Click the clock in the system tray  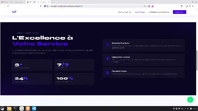(x=195, y=109)
